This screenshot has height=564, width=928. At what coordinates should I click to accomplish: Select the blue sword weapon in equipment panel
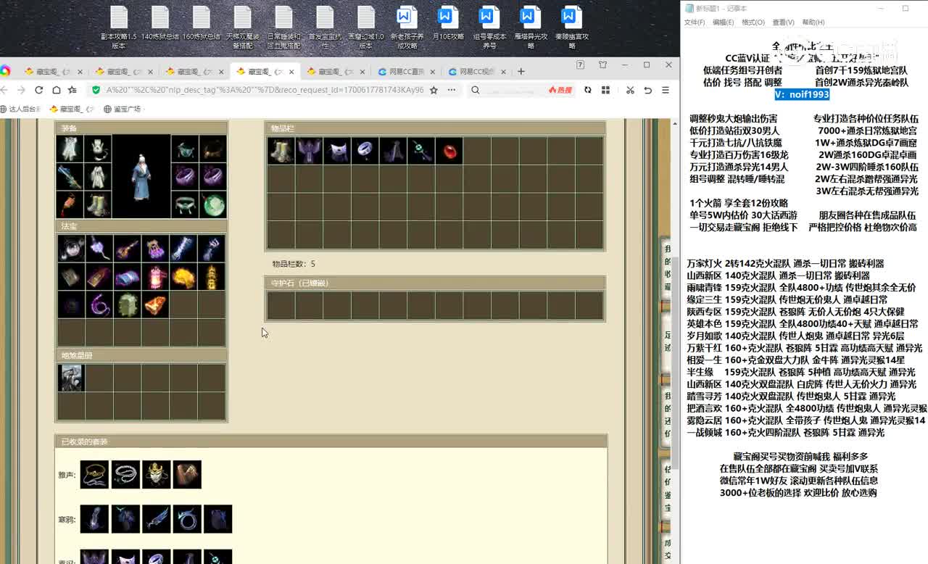click(70, 176)
